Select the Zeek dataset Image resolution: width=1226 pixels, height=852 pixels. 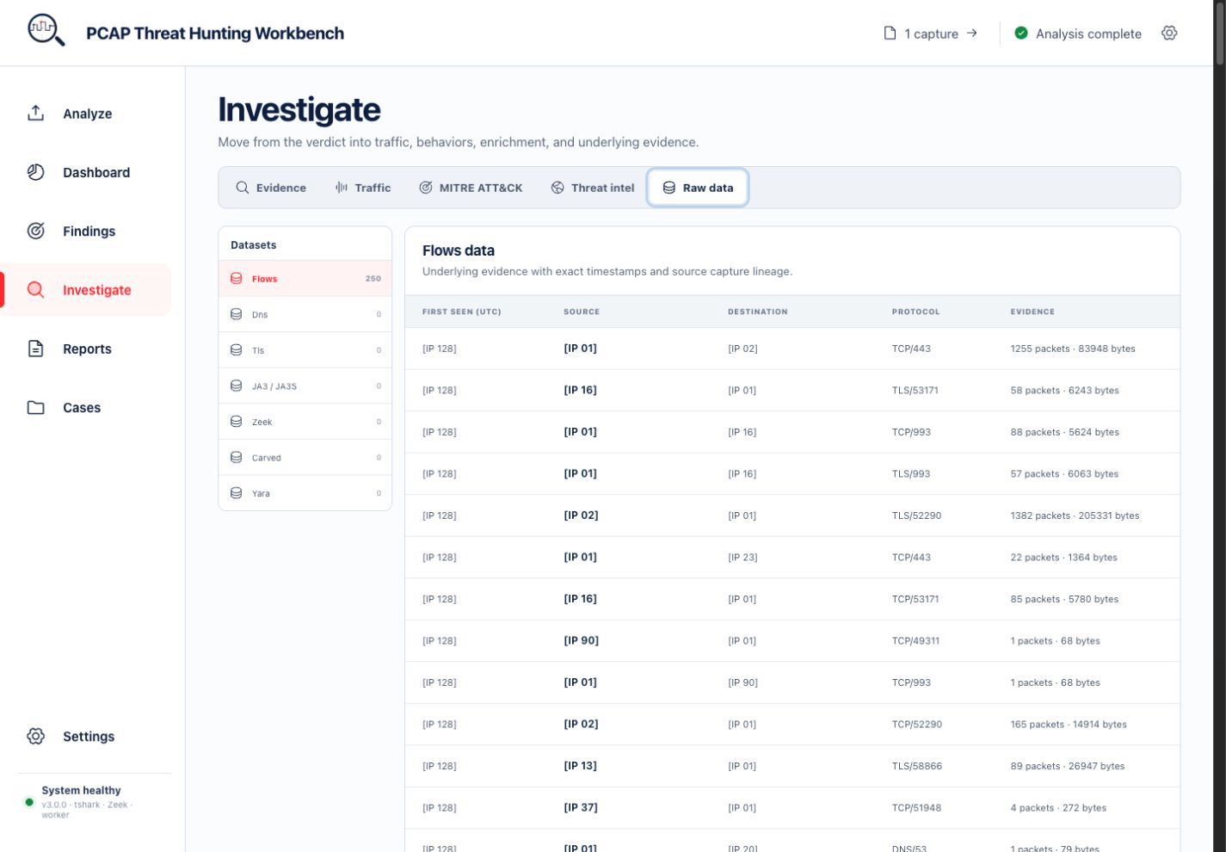click(x=305, y=422)
